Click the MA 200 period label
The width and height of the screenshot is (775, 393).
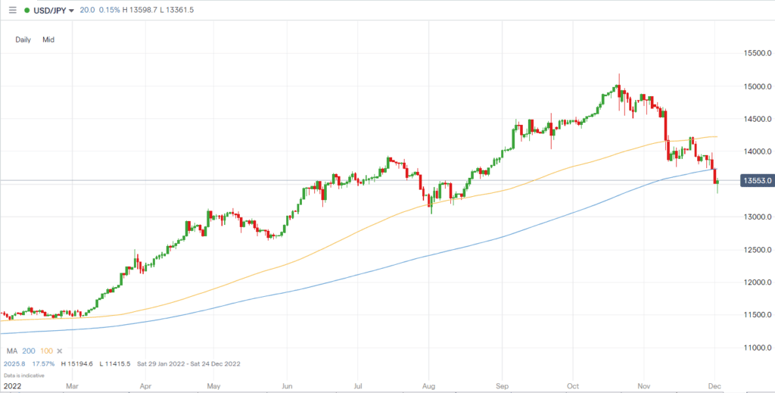tap(29, 351)
